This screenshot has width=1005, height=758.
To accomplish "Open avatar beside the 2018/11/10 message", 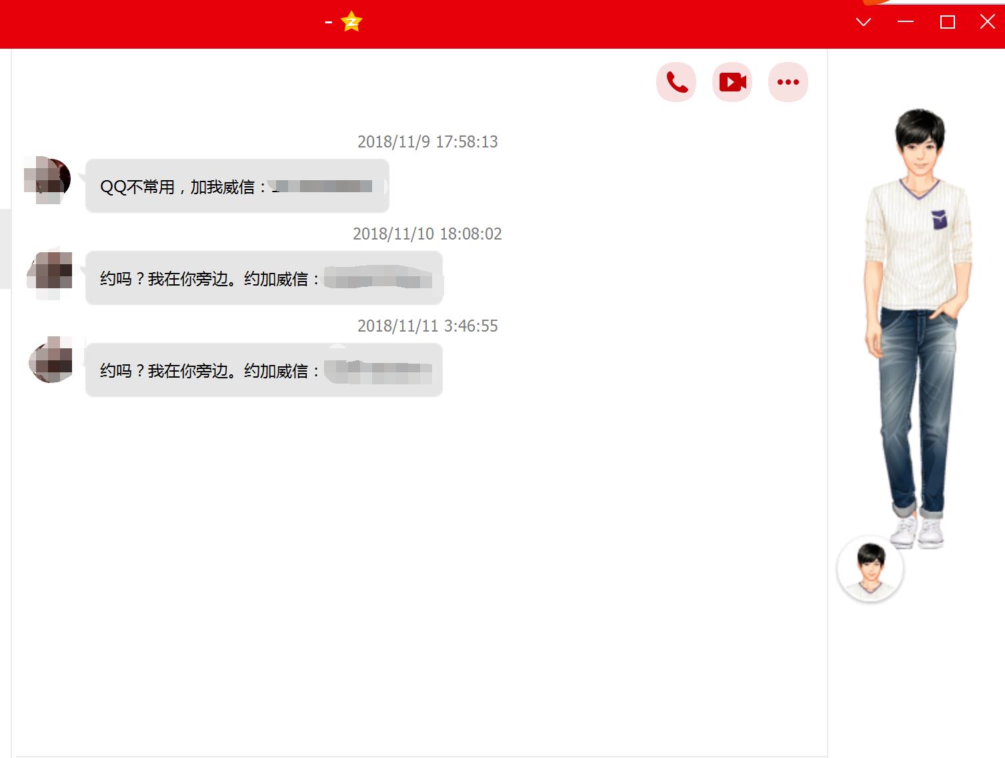I will click(50, 272).
